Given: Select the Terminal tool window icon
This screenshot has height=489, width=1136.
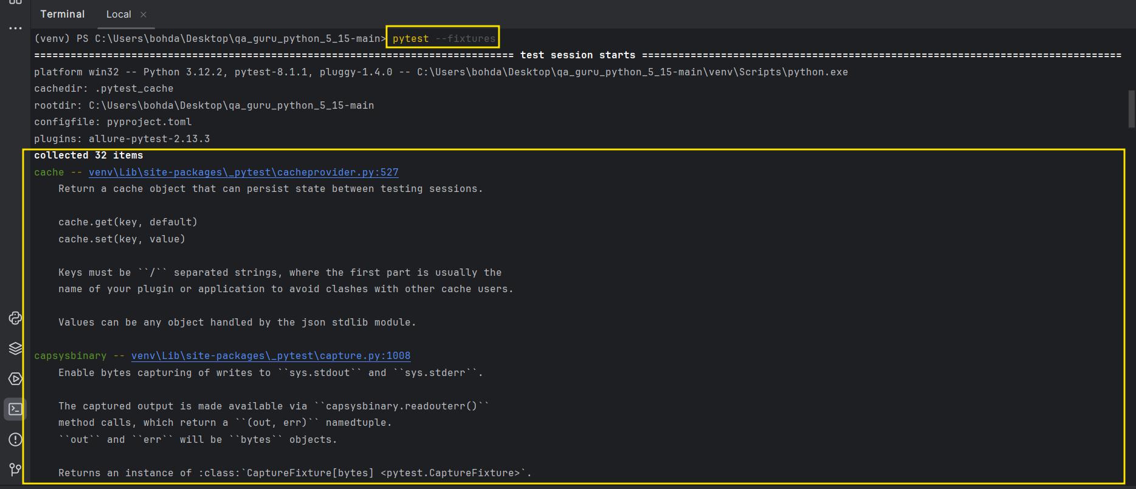Looking at the screenshot, I should pos(15,409).
